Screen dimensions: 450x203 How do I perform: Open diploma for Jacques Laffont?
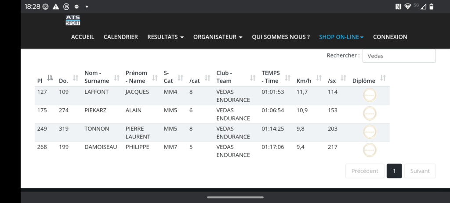[370, 95]
